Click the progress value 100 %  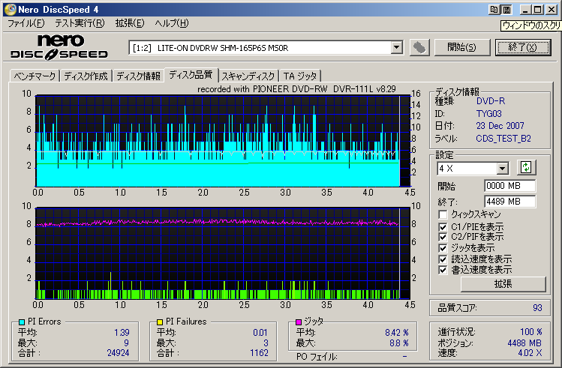[530, 332]
